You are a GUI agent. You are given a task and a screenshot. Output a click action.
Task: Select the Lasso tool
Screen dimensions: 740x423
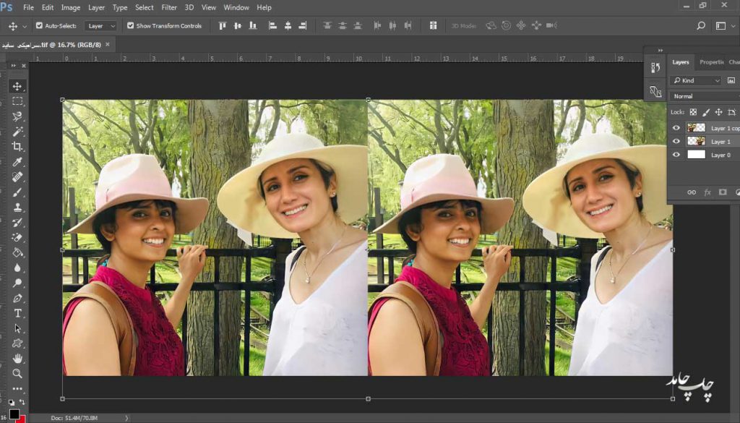[x=17, y=116]
